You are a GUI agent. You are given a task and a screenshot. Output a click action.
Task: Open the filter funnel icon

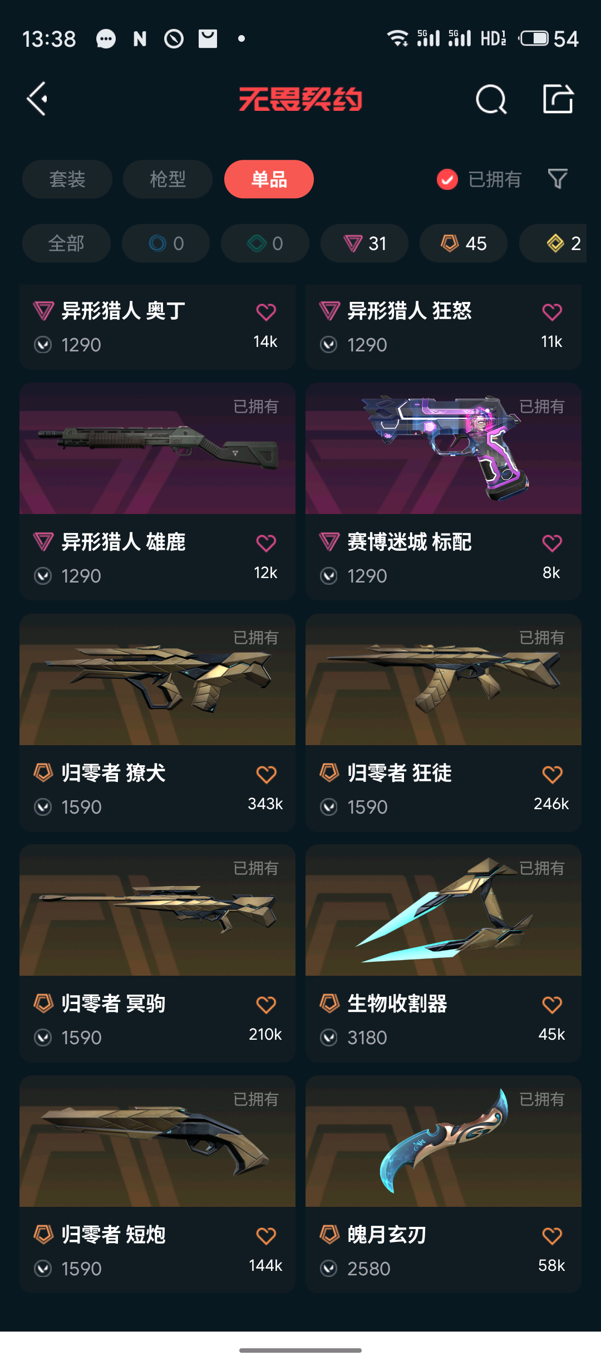(558, 179)
